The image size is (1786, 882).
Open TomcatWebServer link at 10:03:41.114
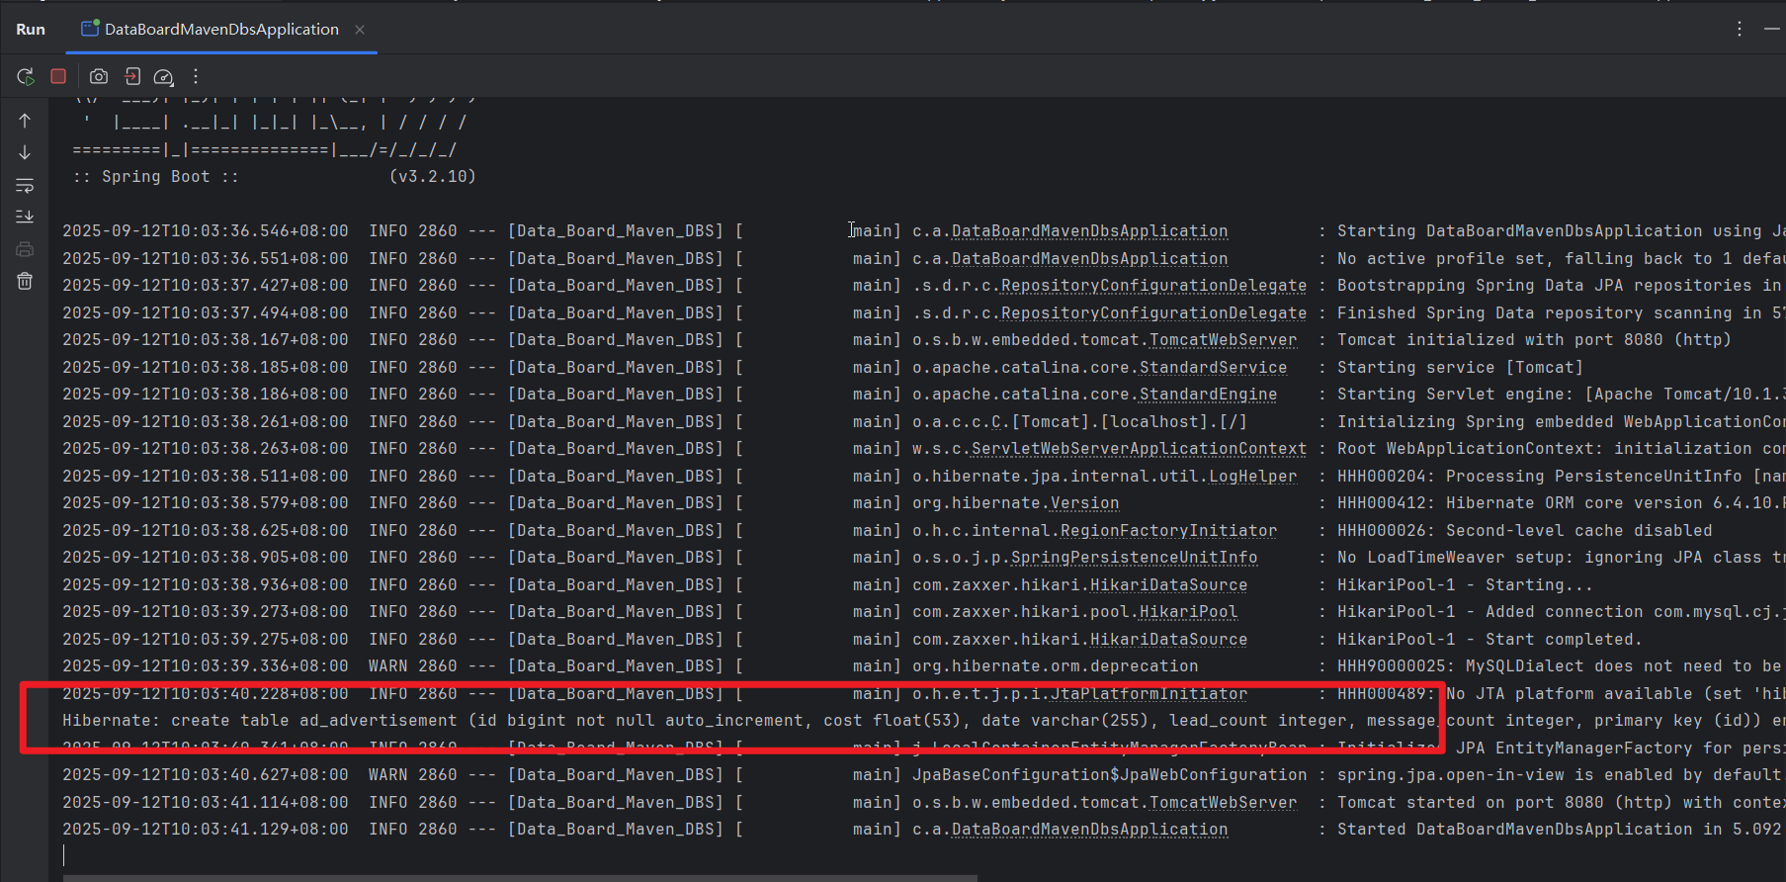click(x=1223, y=802)
